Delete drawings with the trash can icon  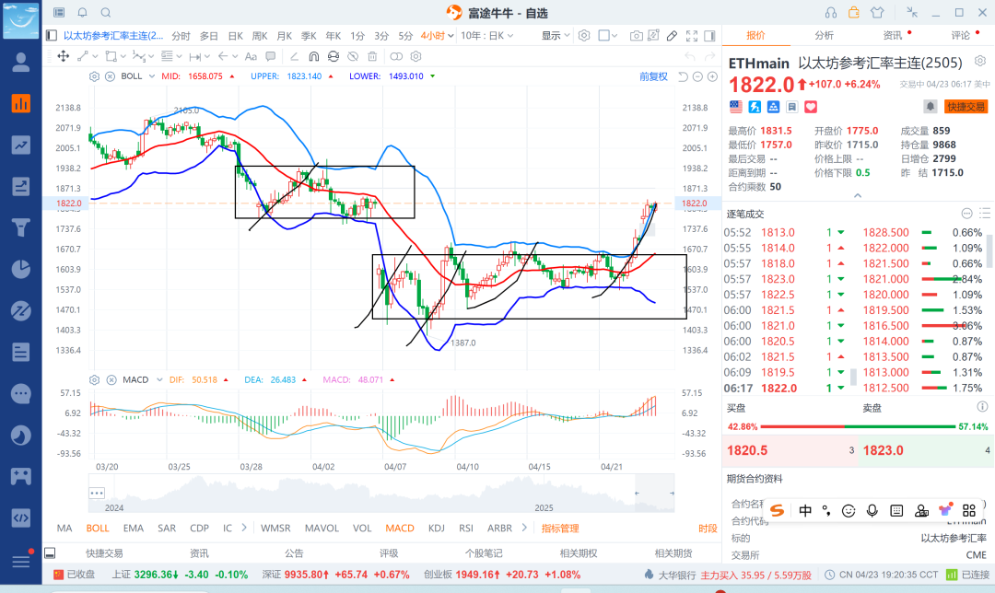(372, 56)
